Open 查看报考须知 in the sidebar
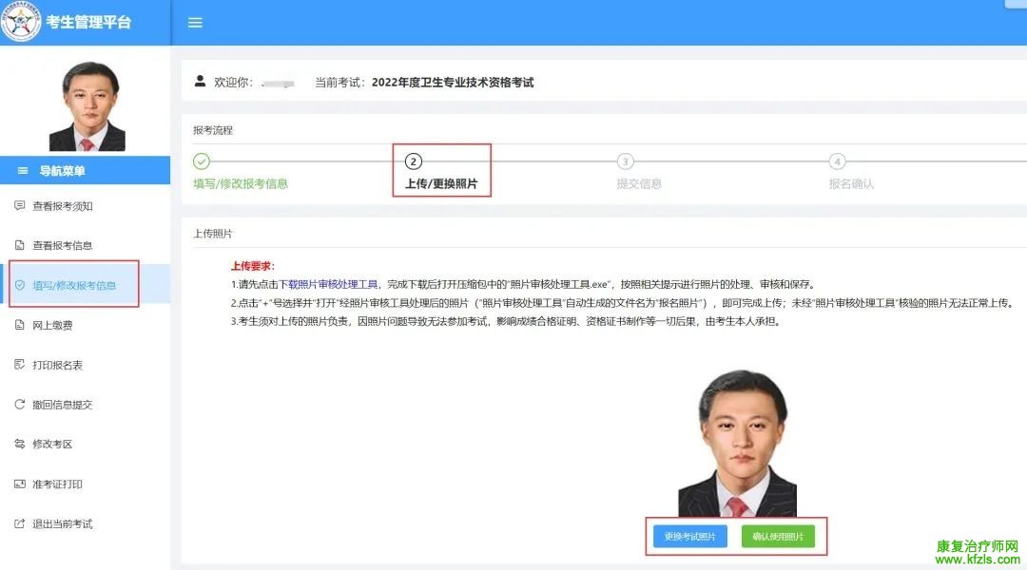The image size is (1027, 570). (63, 205)
